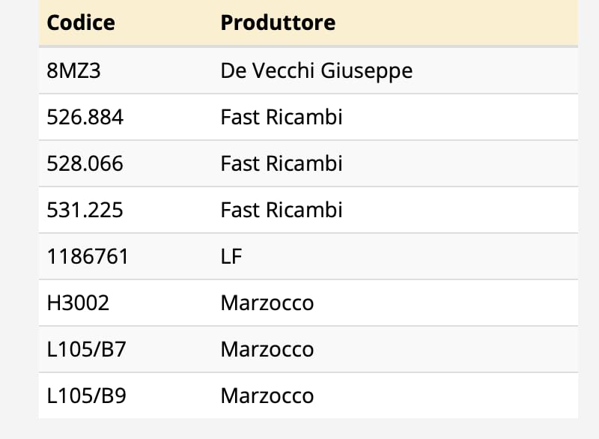Screen dimensions: 599x439
Task: Click Fast Ricambi in the 528.066 row
Action: click(282, 163)
